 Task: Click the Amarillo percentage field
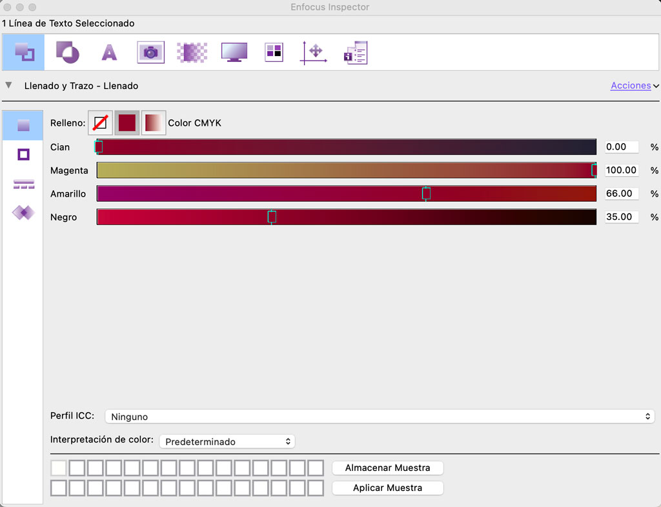coord(622,194)
